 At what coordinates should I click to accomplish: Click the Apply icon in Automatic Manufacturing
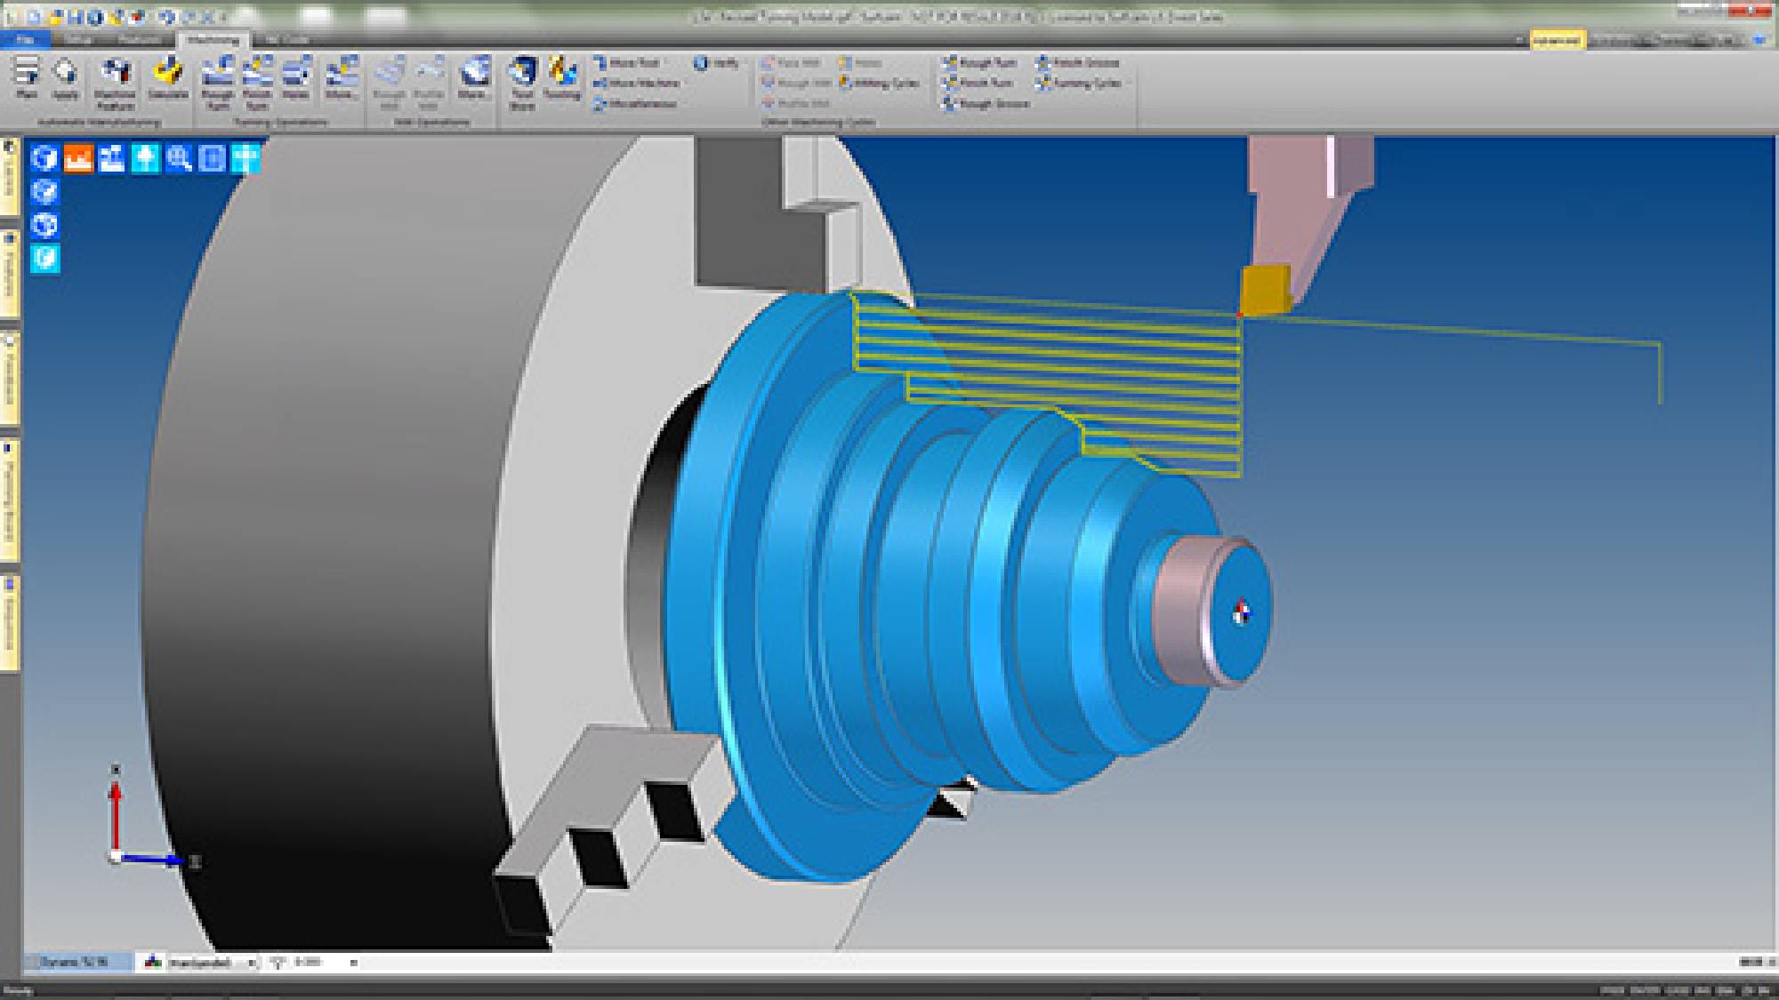65,77
